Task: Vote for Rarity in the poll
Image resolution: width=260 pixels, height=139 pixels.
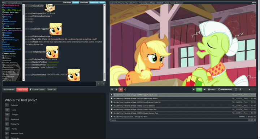Action: click(7, 129)
